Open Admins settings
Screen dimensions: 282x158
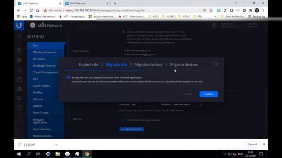[x=37, y=106]
